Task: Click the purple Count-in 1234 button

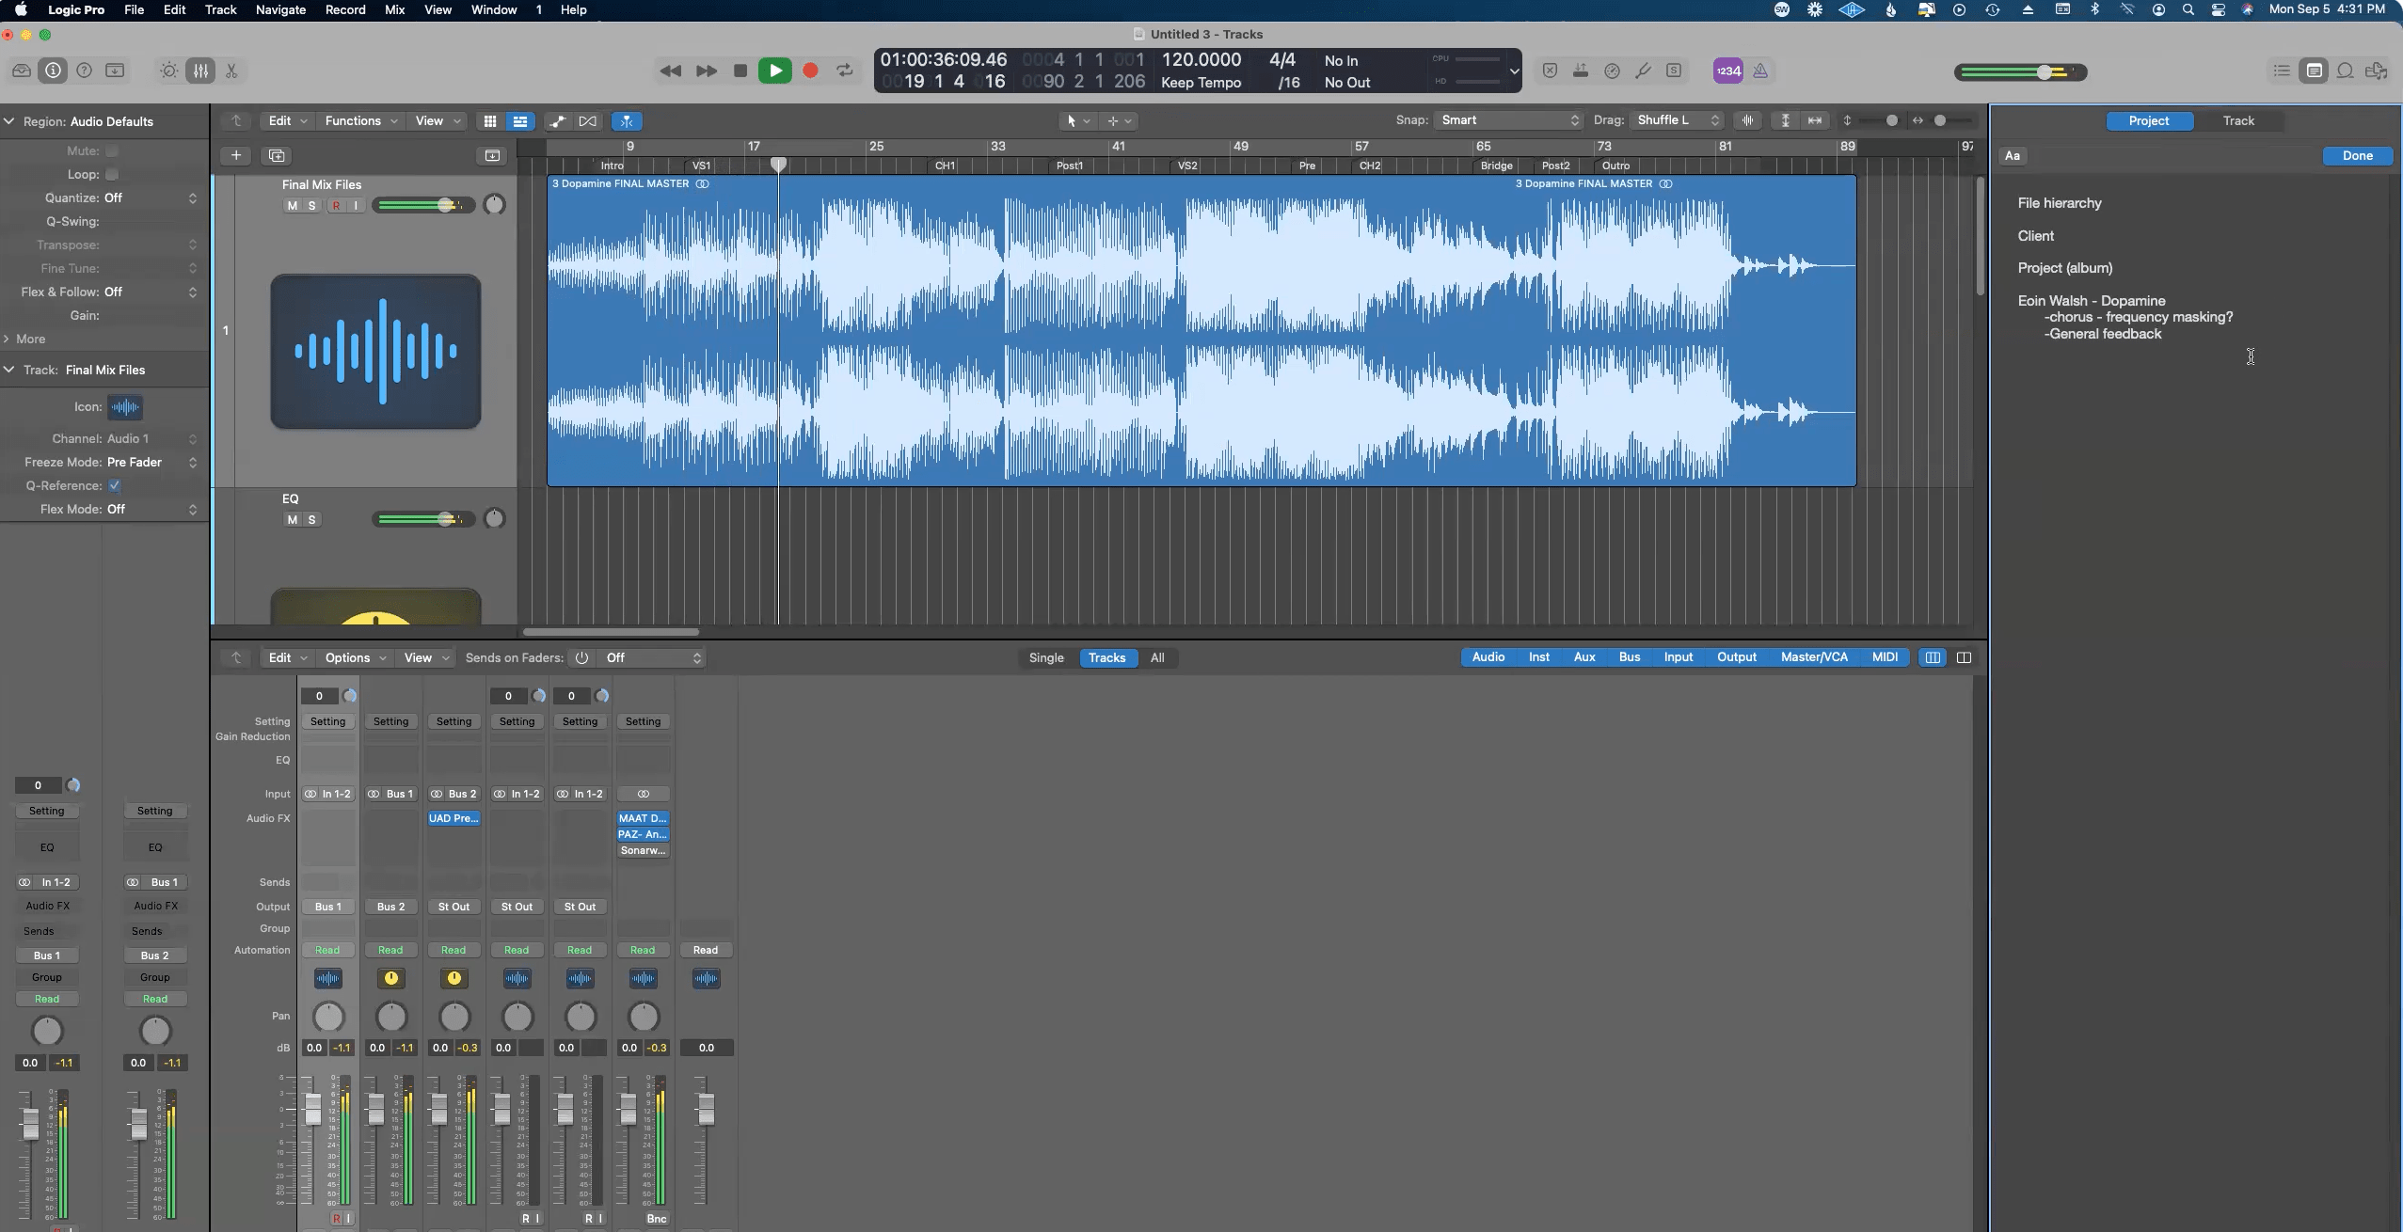Action: [x=1727, y=71]
